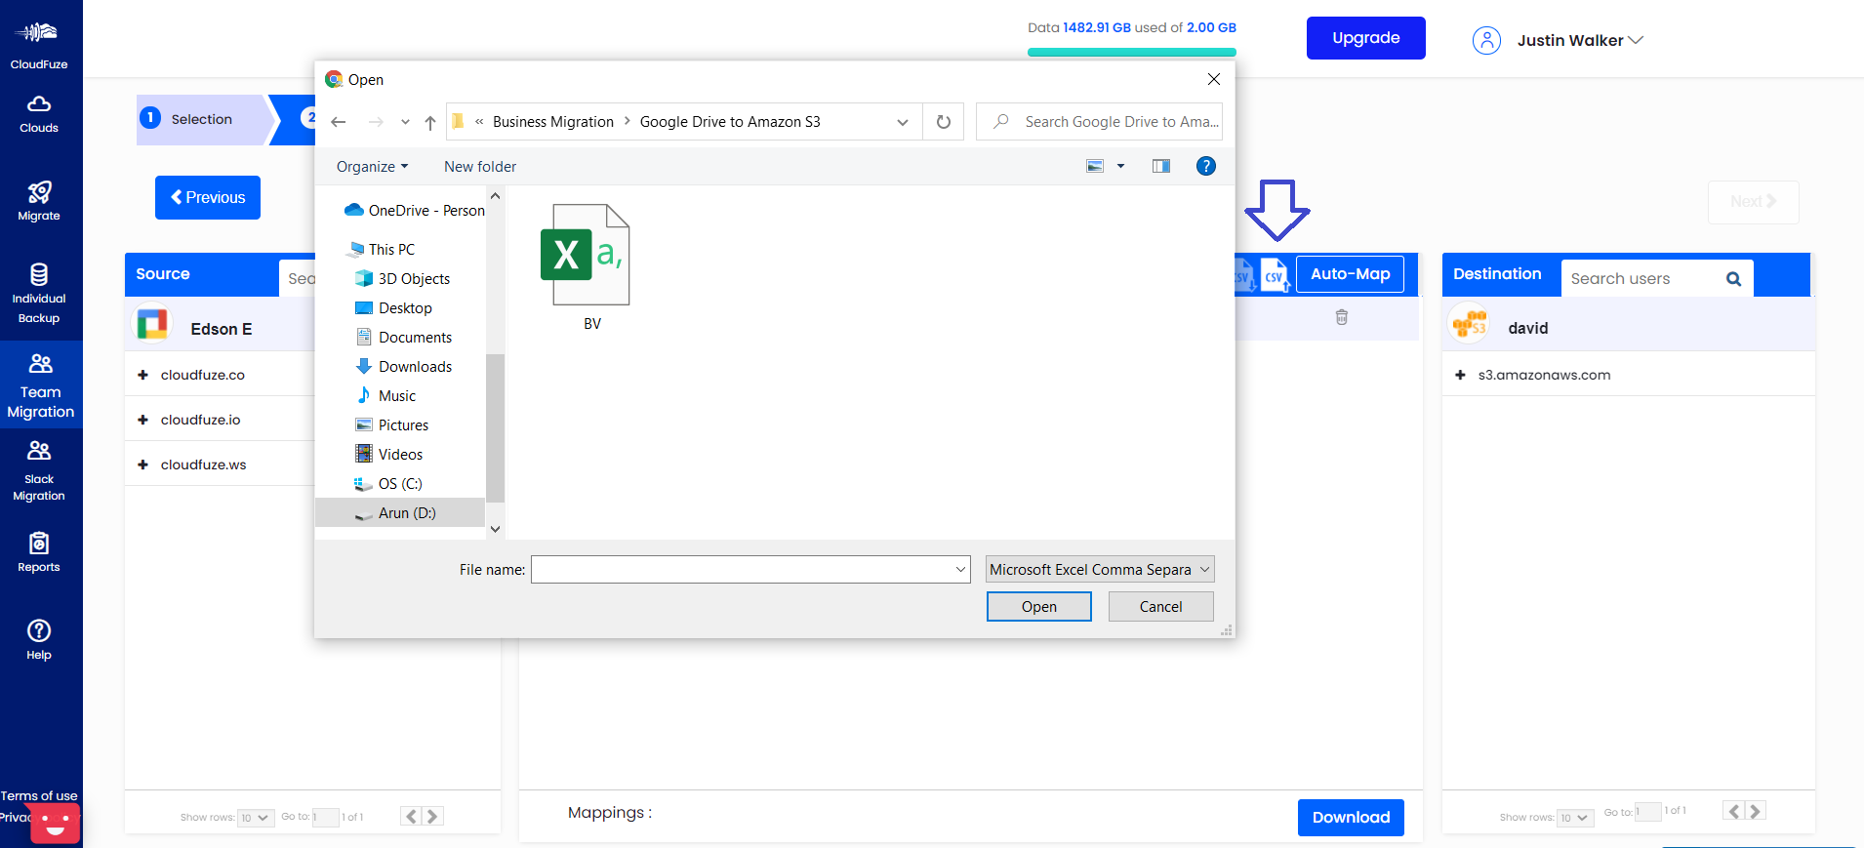The image size is (1864, 848).
Task: Click the Auto-Map button
Action: coord(1351,274)
